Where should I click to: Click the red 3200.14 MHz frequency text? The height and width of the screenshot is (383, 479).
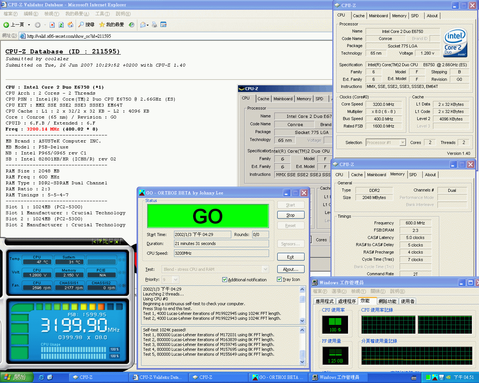click(x=43, y=129)
